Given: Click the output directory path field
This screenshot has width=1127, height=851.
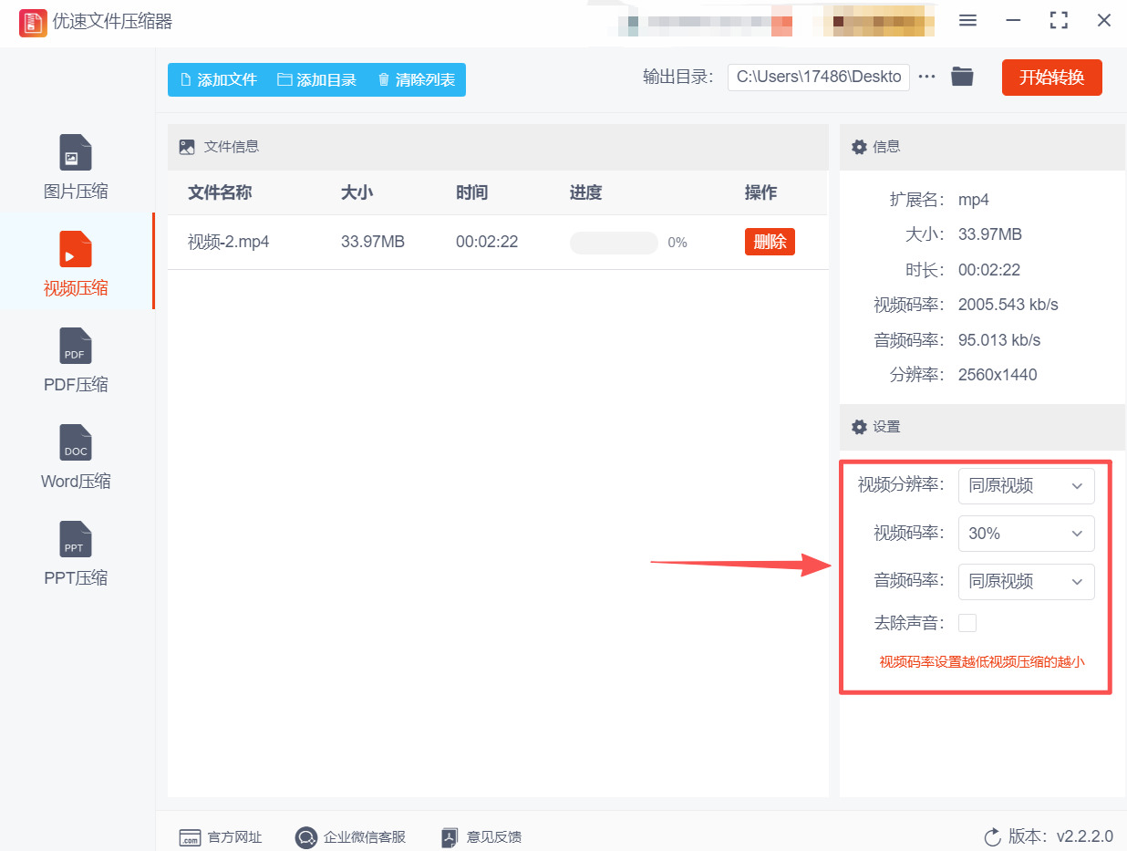Looking at the screenshot, I should tap(818, 77).
